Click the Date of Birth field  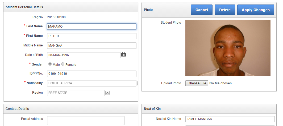pyautogui.click(x=84, y=55)
